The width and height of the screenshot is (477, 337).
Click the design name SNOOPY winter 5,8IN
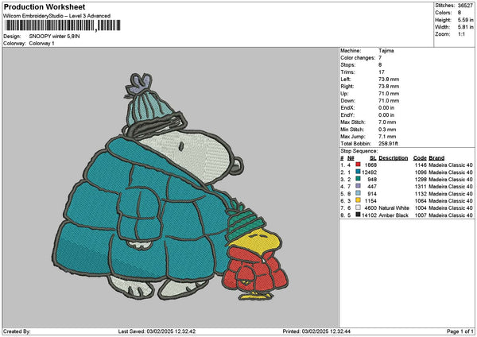[54, 37]
